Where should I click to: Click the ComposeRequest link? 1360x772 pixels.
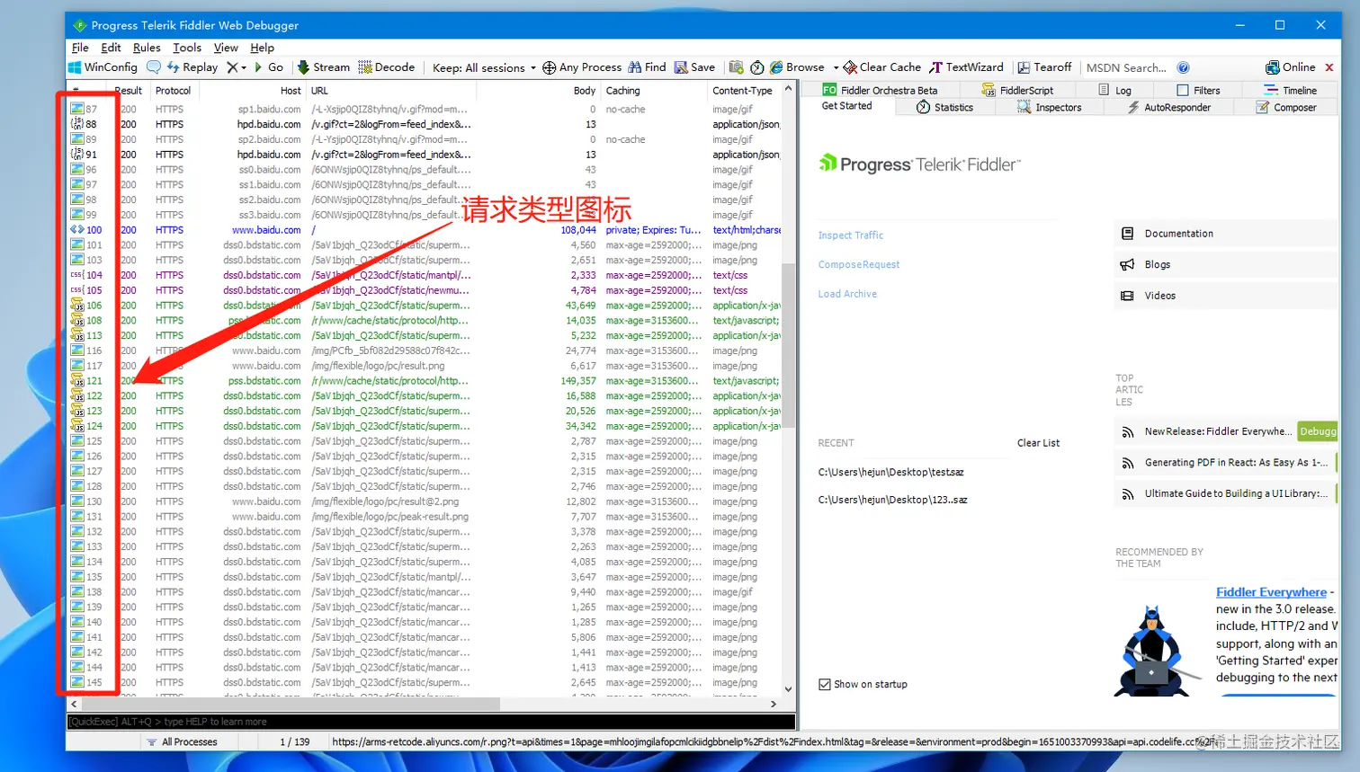[858, 264]
